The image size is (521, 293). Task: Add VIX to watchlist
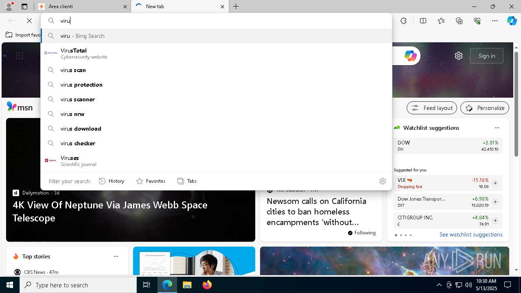pos(495,183)
